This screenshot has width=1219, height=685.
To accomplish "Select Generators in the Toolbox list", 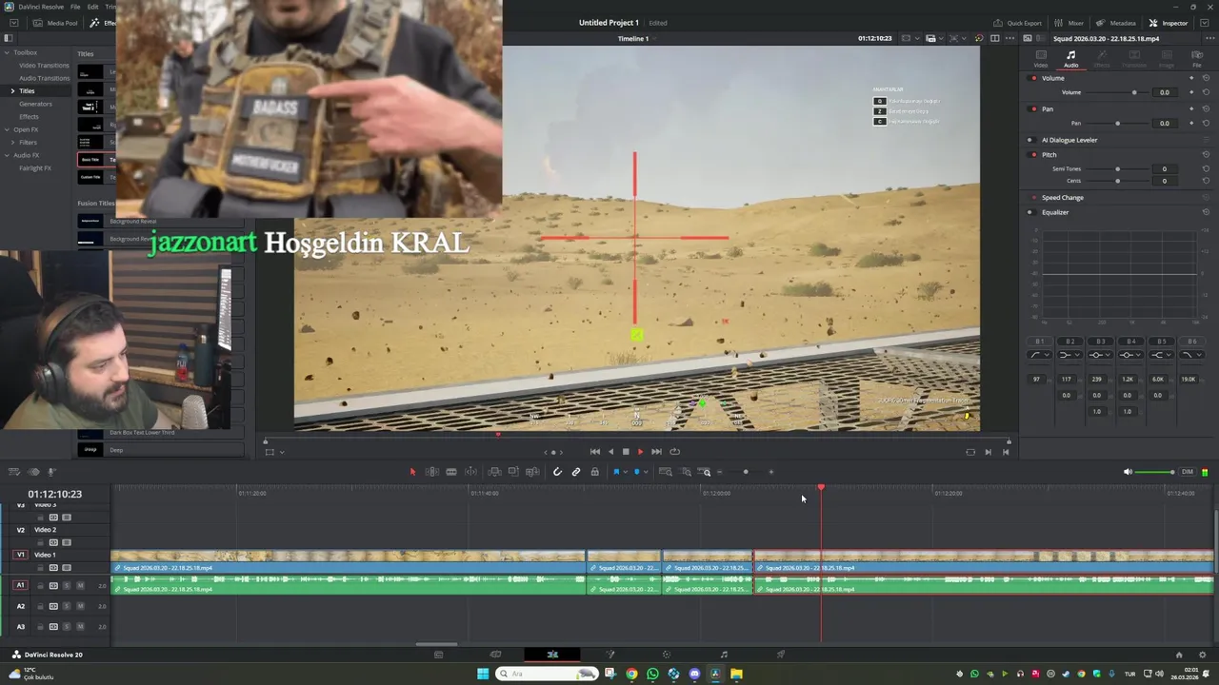I will click(x=35, y=104).
